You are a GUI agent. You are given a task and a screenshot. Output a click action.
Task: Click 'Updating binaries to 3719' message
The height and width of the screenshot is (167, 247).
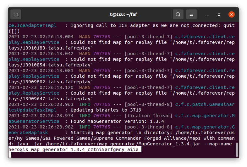[106, 110]
